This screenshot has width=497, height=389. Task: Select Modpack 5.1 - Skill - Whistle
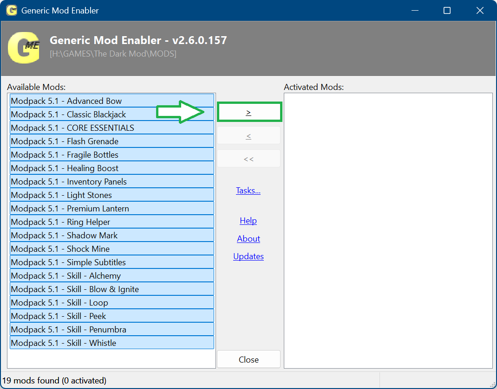[x=112, y=343]
